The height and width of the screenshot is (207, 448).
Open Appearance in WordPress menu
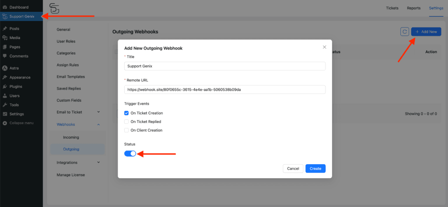point(20,77)
